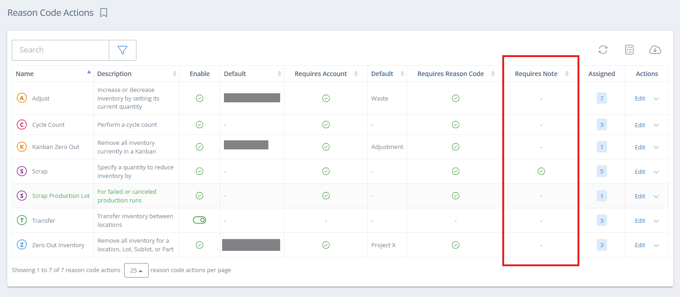Open the search filter funnel
The width and height of the screenshot is (680, 297).
[x=122, y=50]
